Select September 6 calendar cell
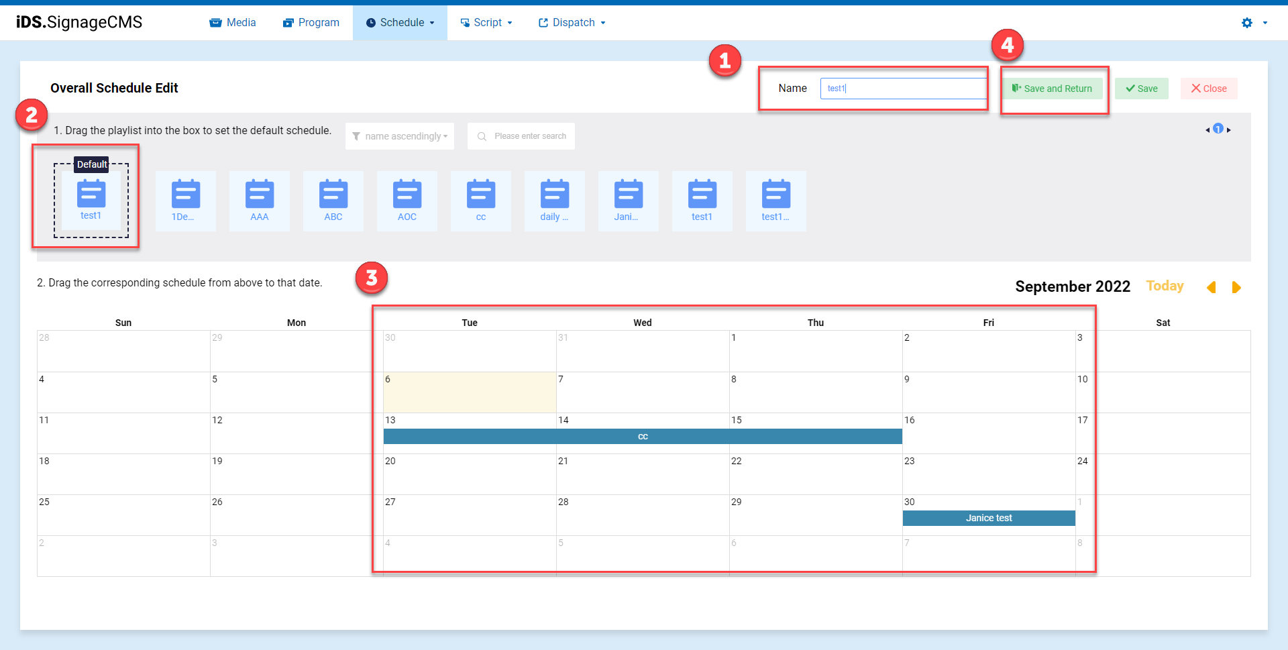The image size is (1288, 650). pos(470,392)
